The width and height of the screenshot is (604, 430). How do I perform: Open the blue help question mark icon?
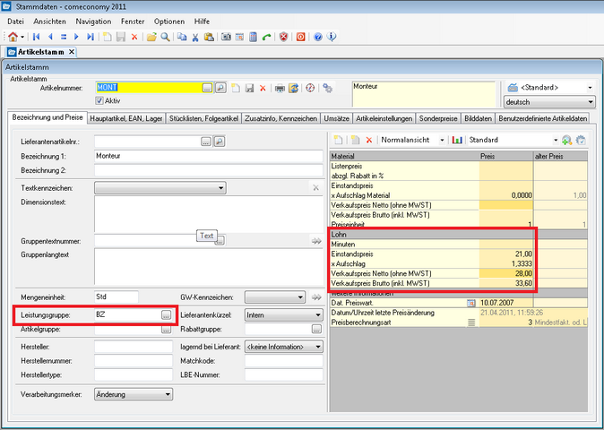(x=318, y=37)
